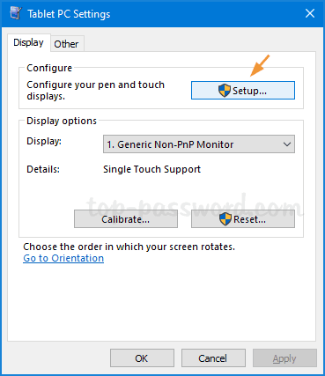Screen dimensions: 325x376
Task: Click the greyed-out Apply button
Action: 284,358
